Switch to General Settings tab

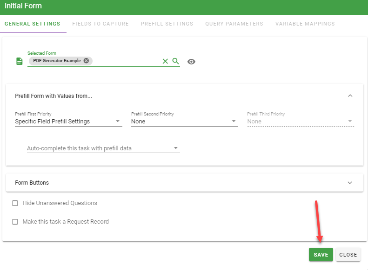click(x=33, y=24)
